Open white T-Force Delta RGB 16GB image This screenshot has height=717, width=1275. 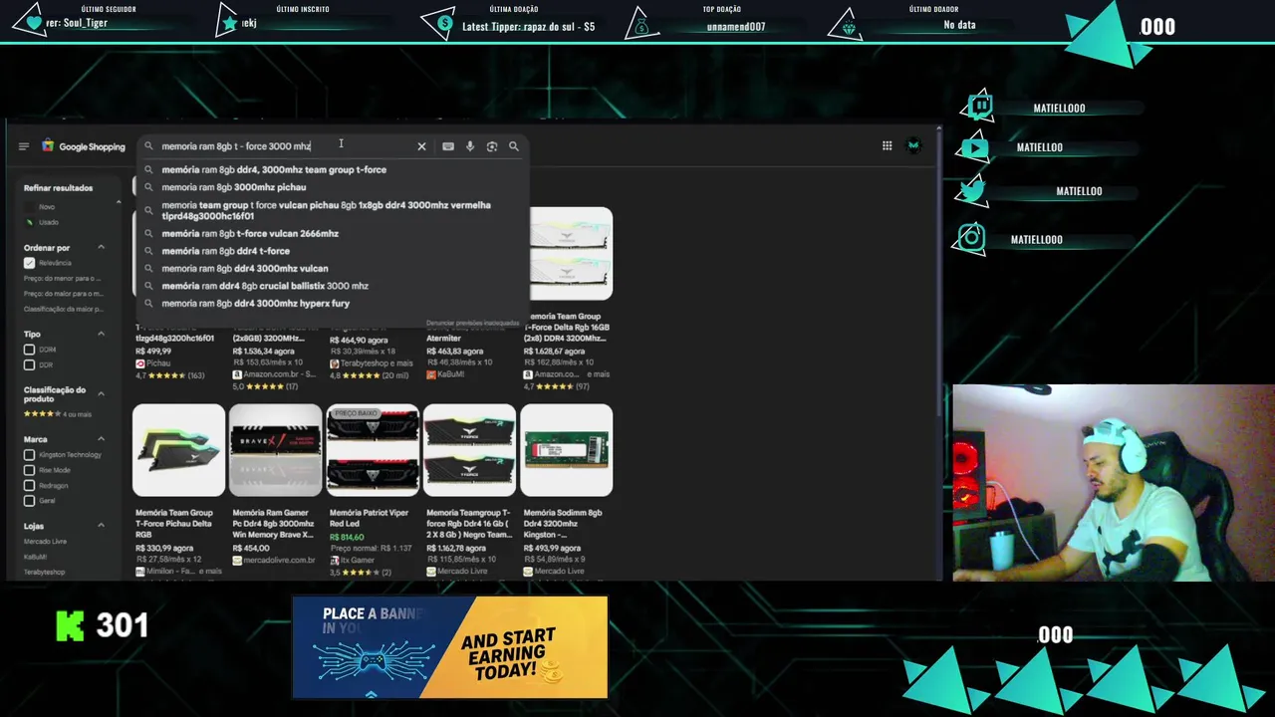tap(571, 254)
